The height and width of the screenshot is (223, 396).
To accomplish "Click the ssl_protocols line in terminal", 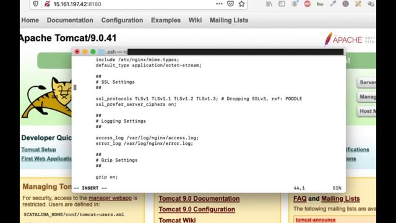I will click(199, 98).
